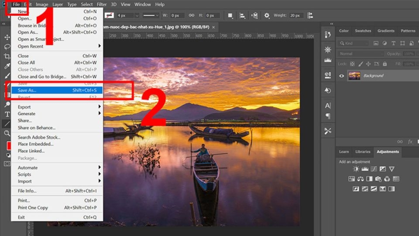Open layer styles fx button
The width and height of the screenshot is (419, 236).
tap(410, 142)
